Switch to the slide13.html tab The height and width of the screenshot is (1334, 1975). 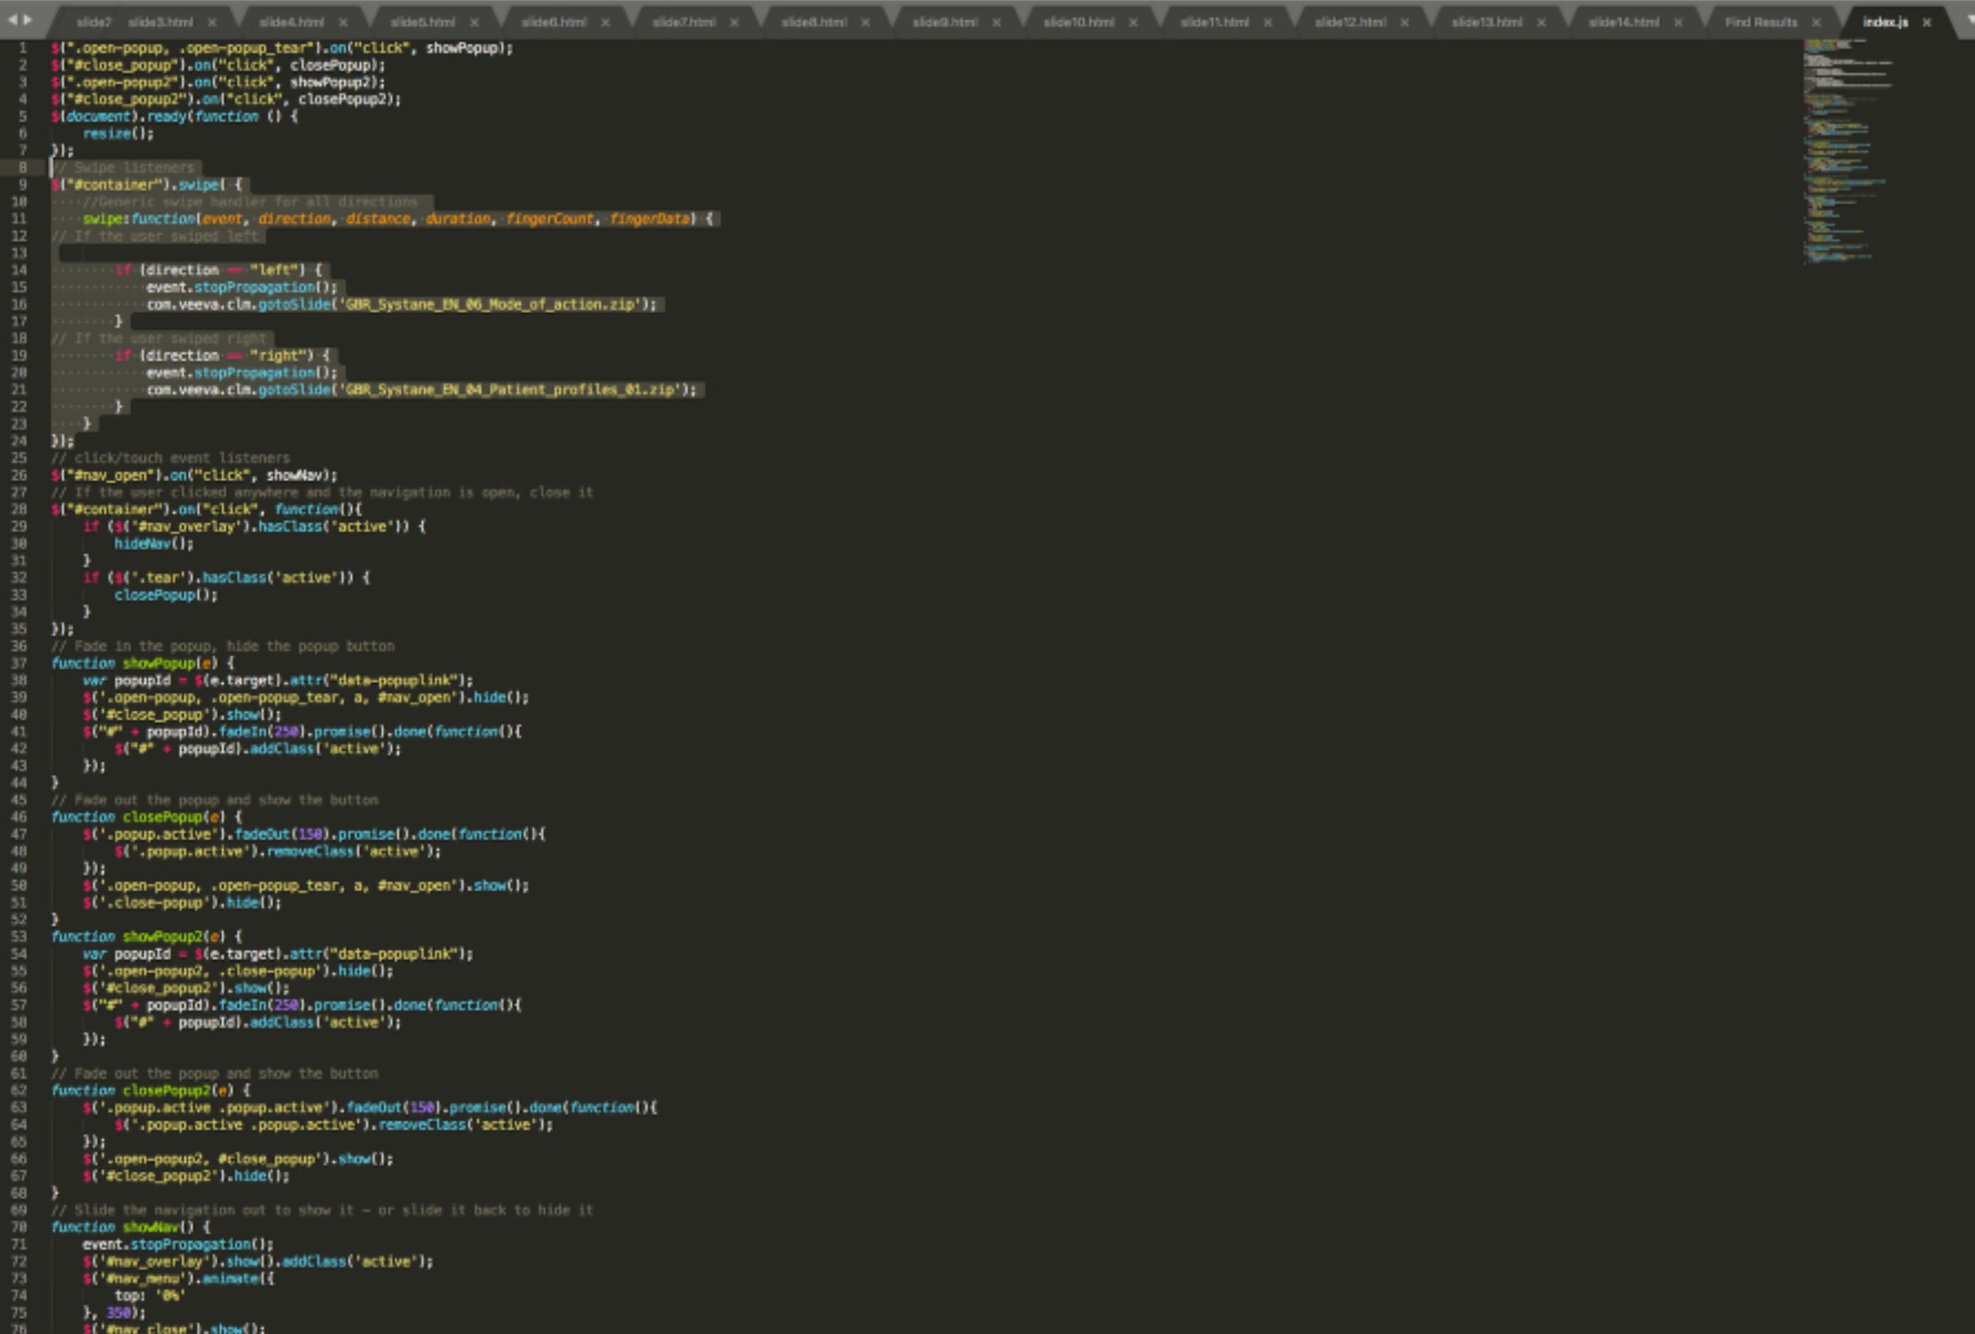click(x=1486, y=22)
